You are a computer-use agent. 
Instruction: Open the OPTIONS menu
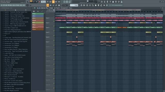click(x=17, y=5)
